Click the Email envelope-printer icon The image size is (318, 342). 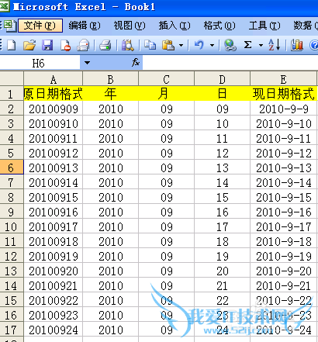[83, 45]
